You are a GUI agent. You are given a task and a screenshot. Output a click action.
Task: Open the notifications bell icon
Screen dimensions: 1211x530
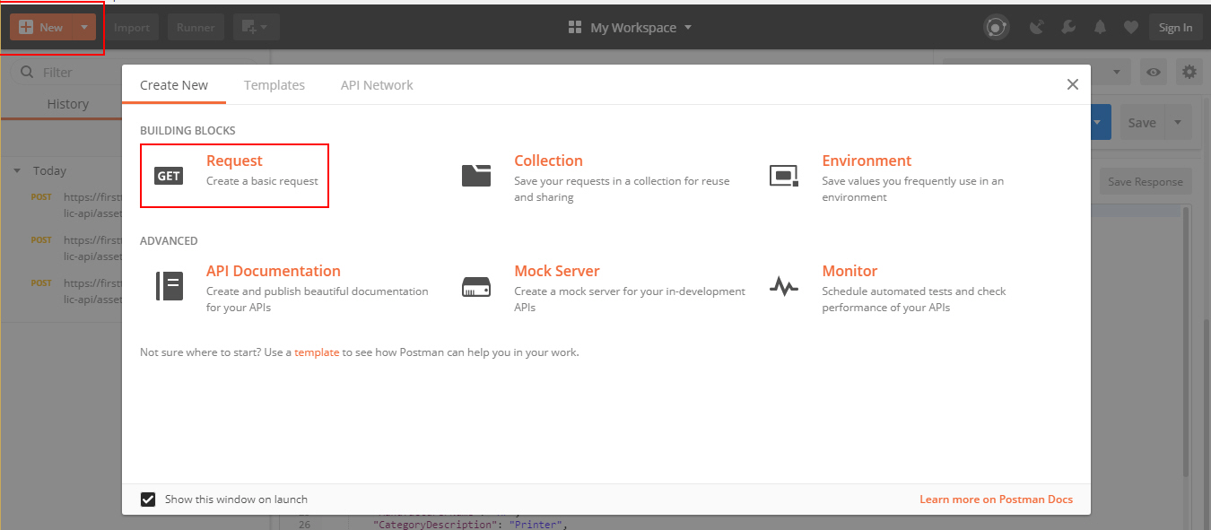tap(1100, 28)
